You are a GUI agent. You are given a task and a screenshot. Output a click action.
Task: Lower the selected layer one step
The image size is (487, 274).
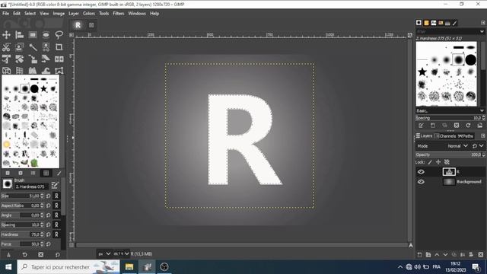pos(445,255)
